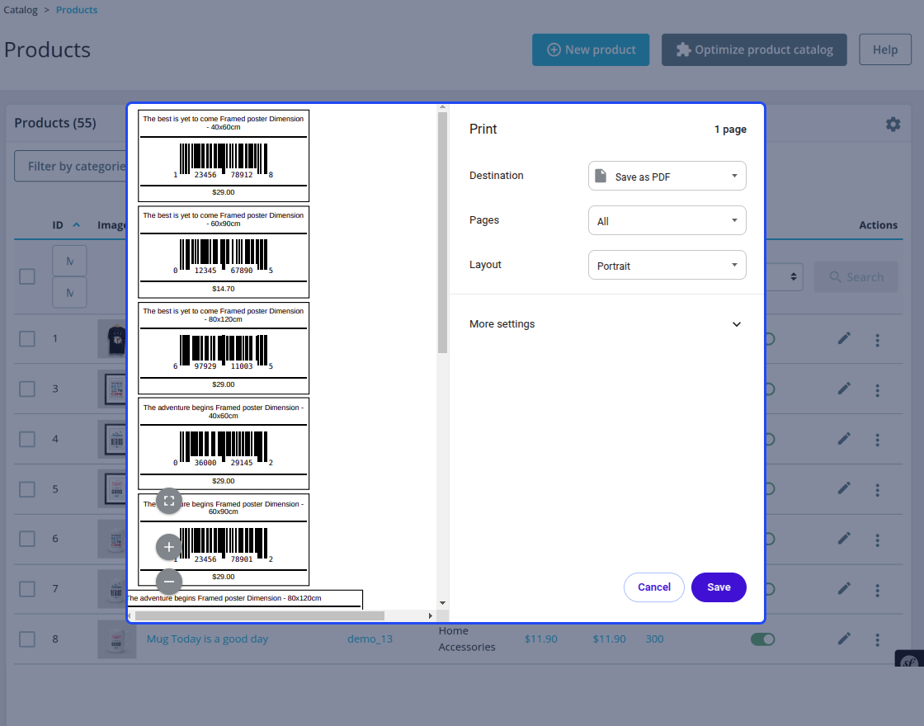Open the status filter select beside Search
The image size is (924, 726).
785,277
